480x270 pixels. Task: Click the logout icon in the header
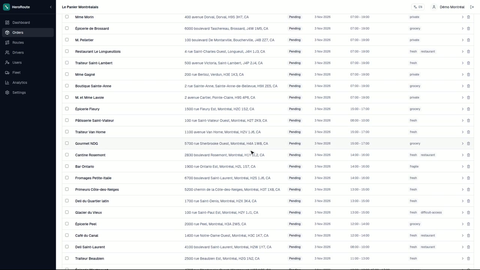(x=472, y=7)
